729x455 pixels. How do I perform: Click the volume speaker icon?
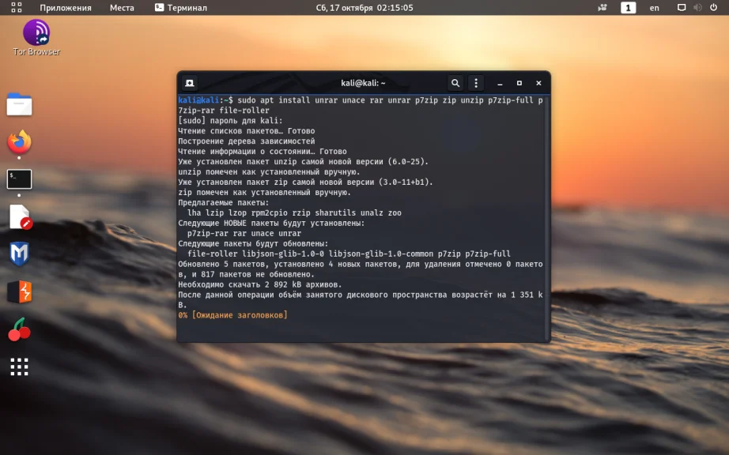697,7
